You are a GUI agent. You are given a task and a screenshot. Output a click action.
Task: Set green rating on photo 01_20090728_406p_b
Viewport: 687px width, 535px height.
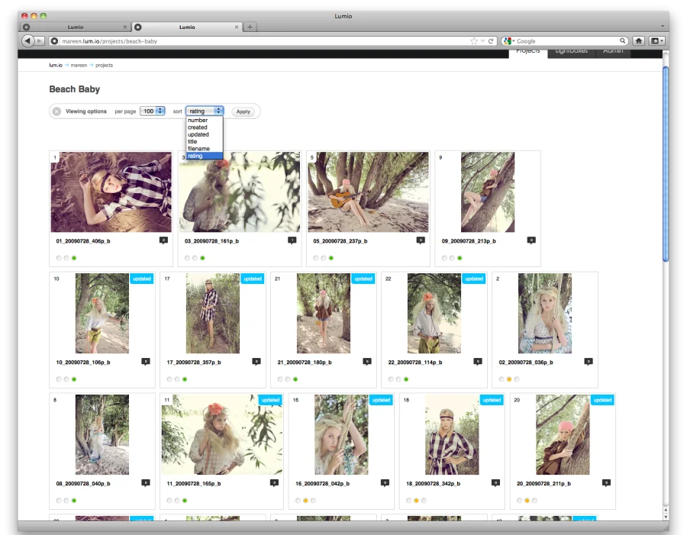74,258
